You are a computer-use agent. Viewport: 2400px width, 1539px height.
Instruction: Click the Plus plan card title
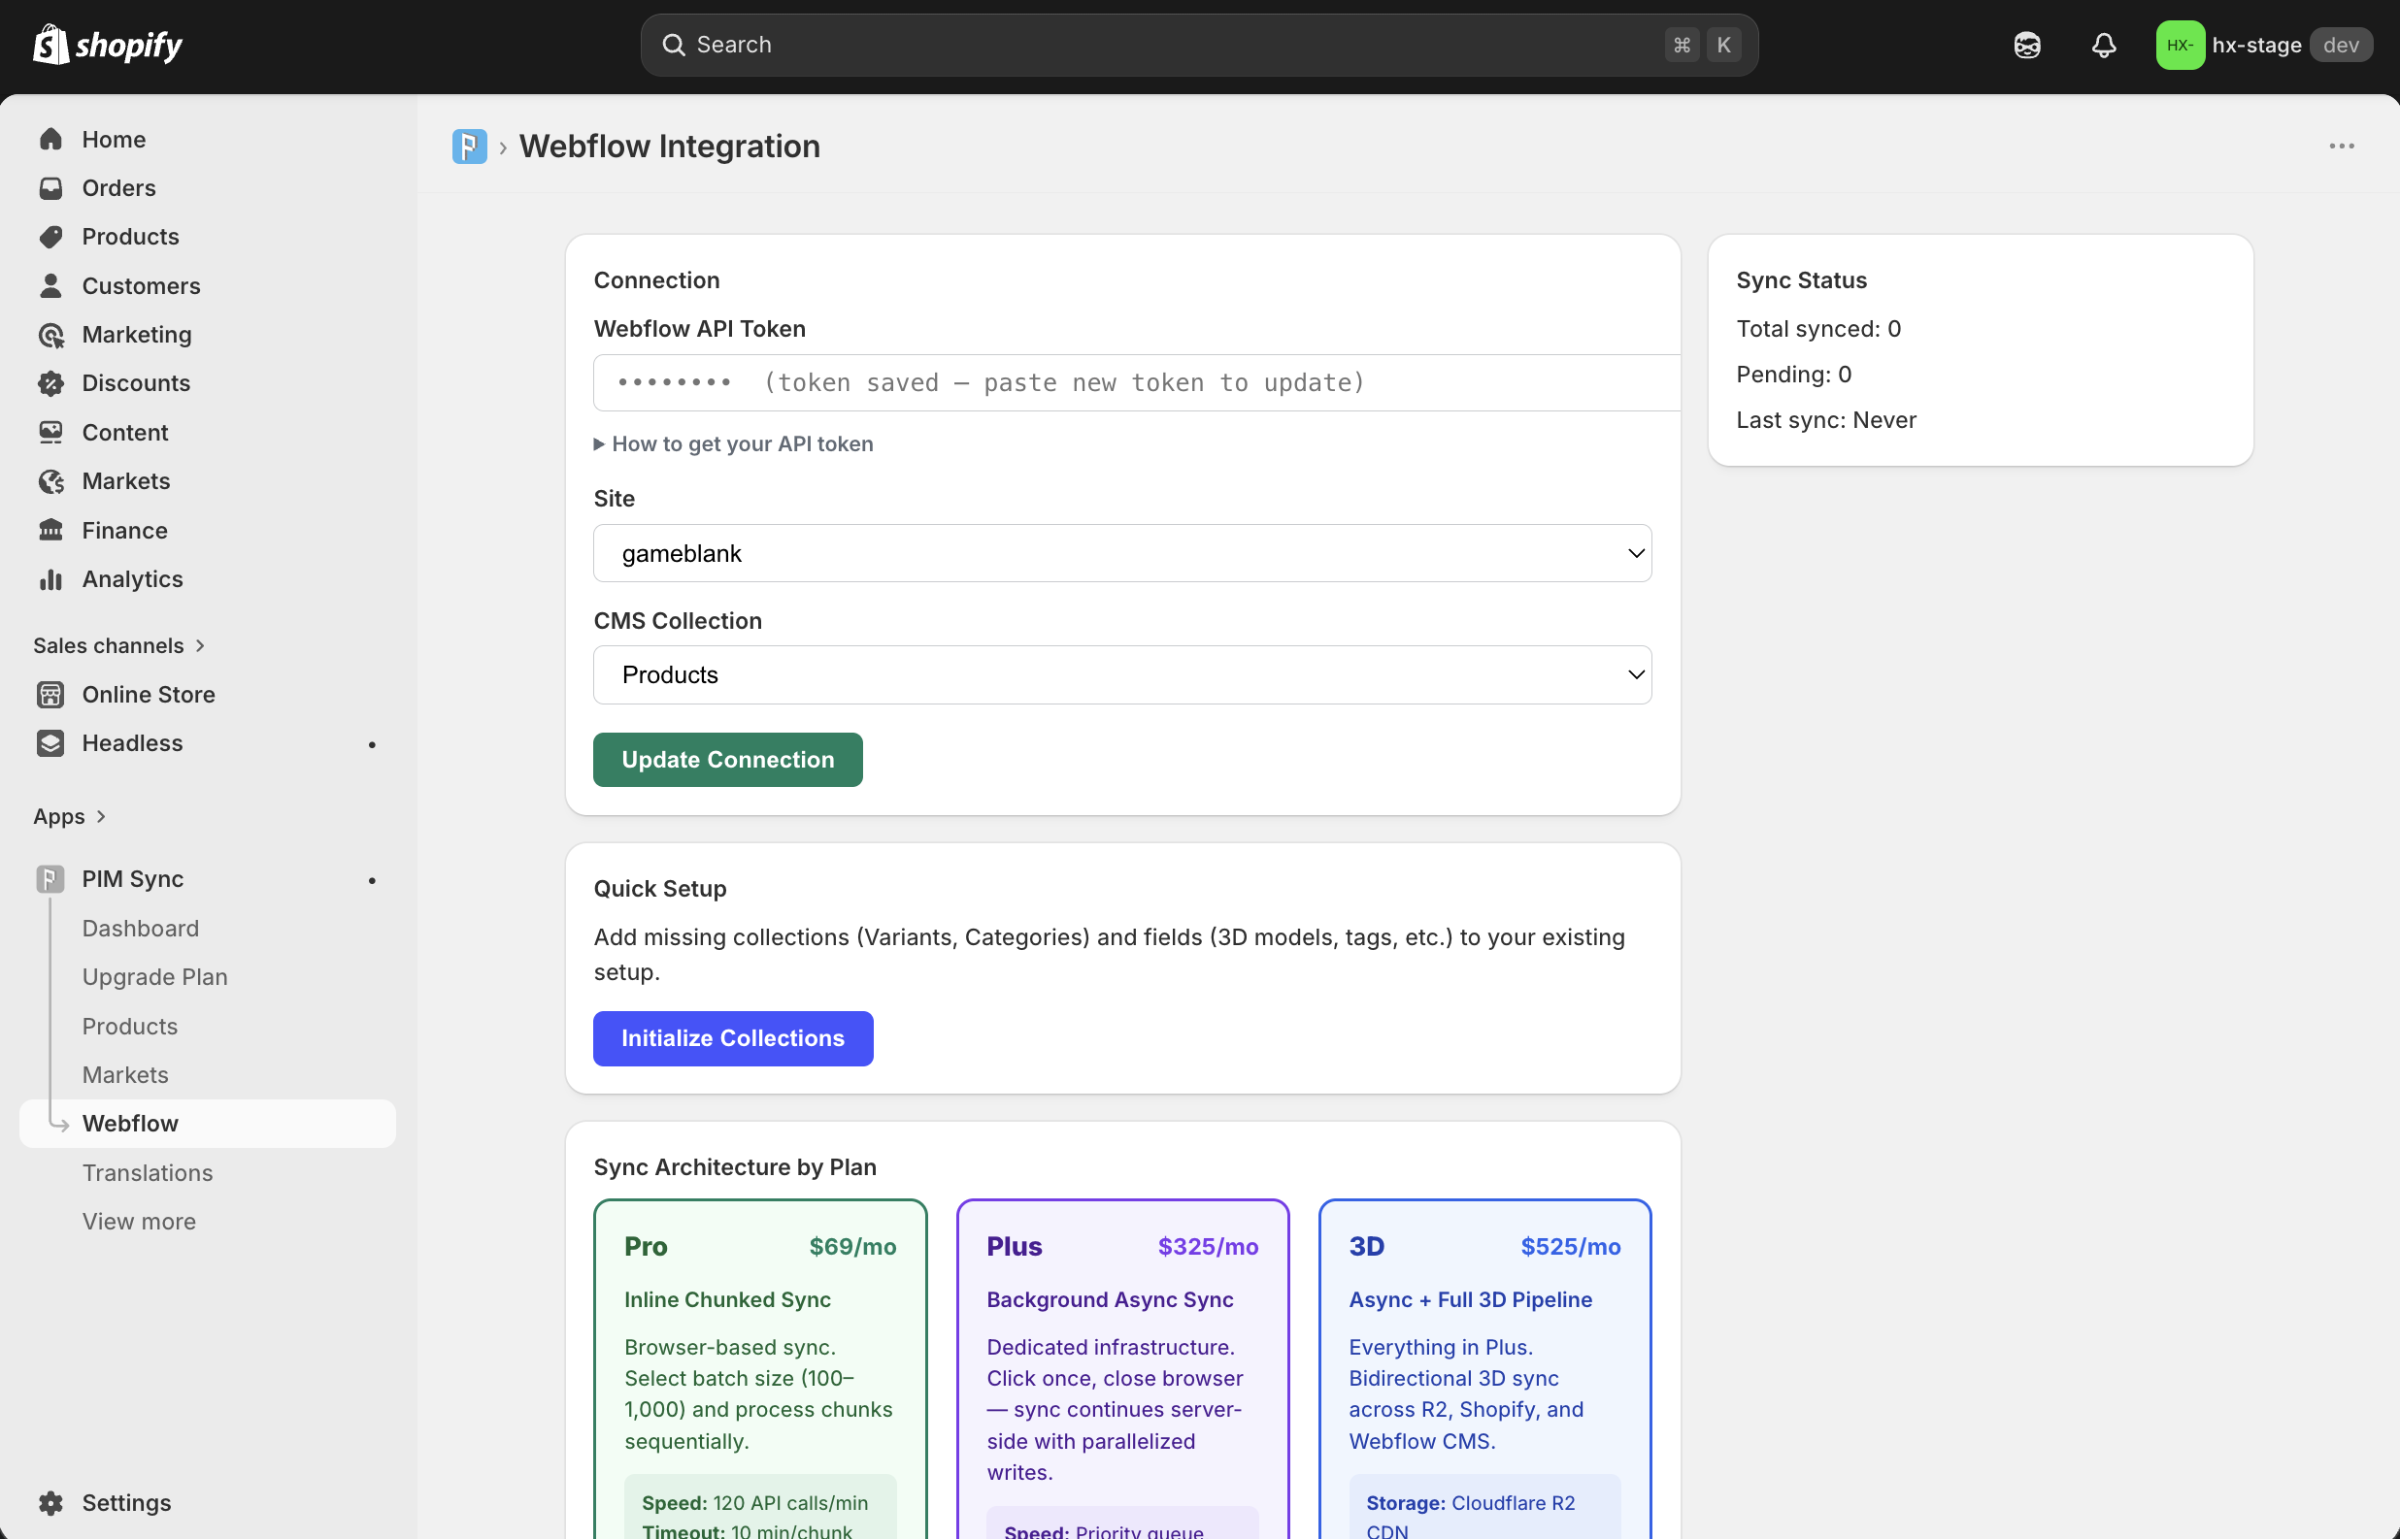(x=1014, y=1246)
